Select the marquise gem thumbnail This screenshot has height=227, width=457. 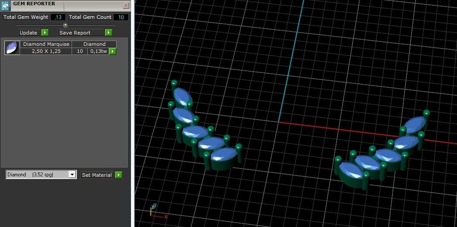click(x=12, y=48)
